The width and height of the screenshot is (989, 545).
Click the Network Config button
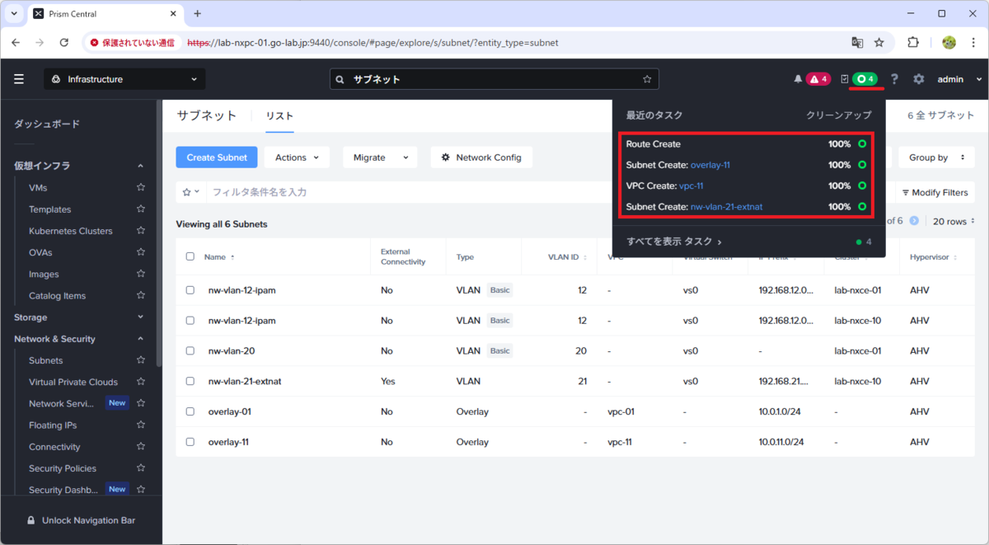pyautogui.click(x=481, y=157)
